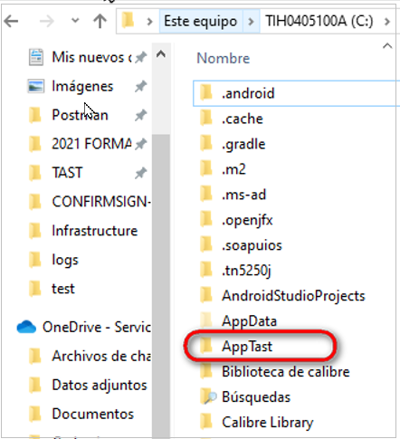Click folder icon of .gradle
Viewport: 400px width, 439px height.
(206, 143)
